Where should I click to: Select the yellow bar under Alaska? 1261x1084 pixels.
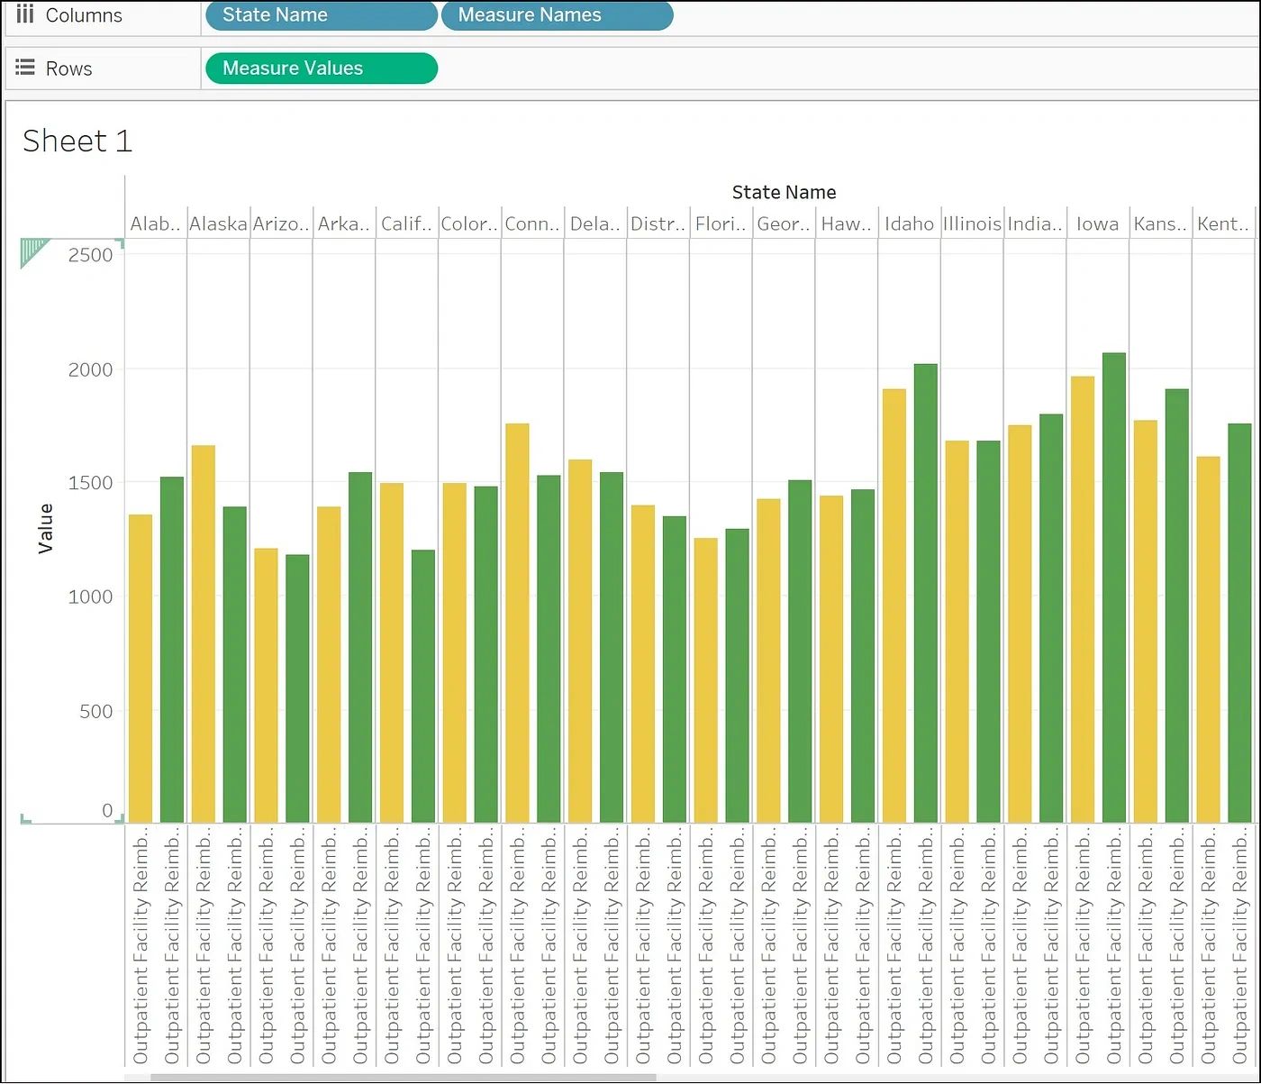click(x=203, y=633)
